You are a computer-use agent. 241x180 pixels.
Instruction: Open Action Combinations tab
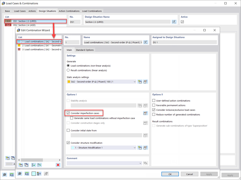click(x=69, y=11)
